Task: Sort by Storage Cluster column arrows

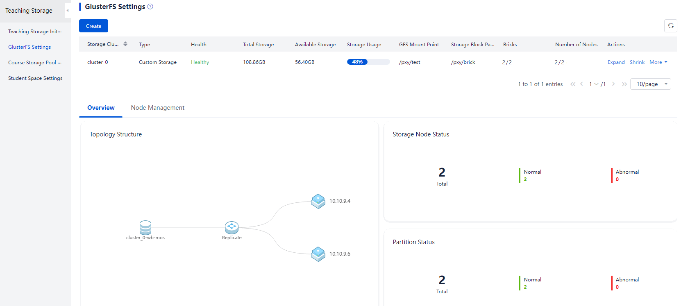Action: tap(125, 44)
